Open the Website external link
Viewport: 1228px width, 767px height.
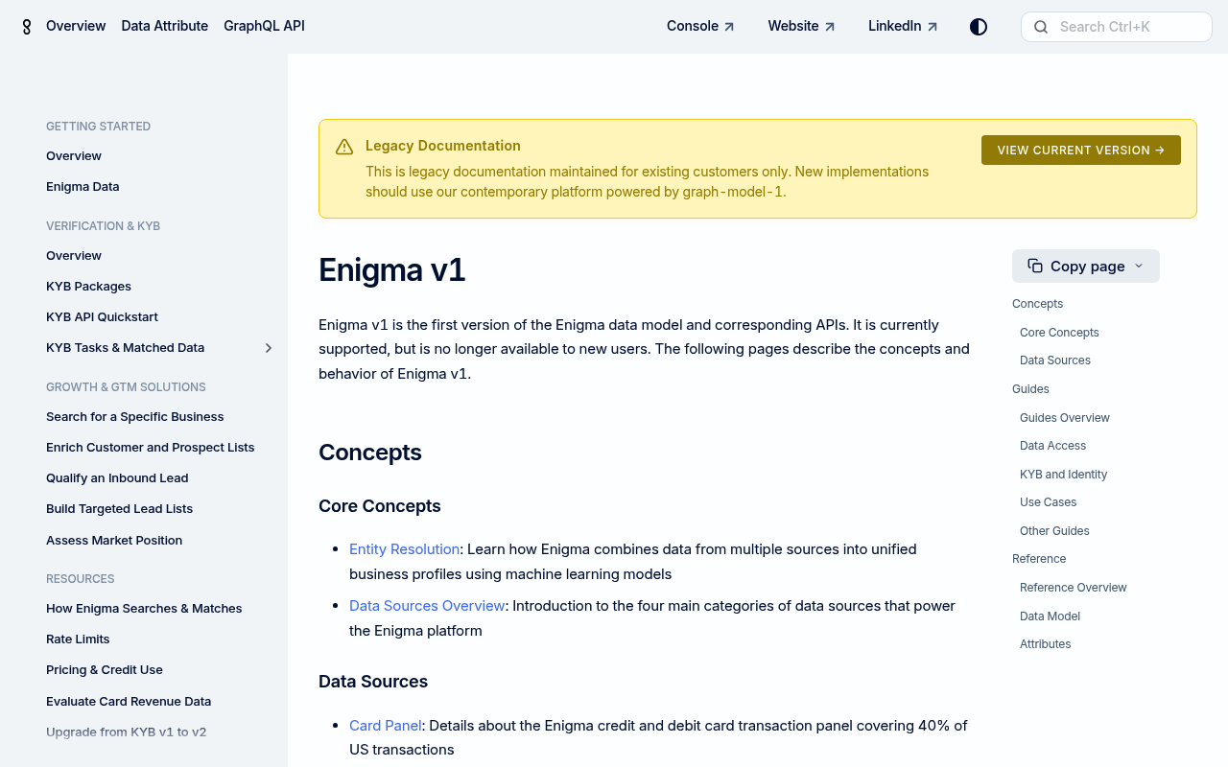(x=801, y=26)
